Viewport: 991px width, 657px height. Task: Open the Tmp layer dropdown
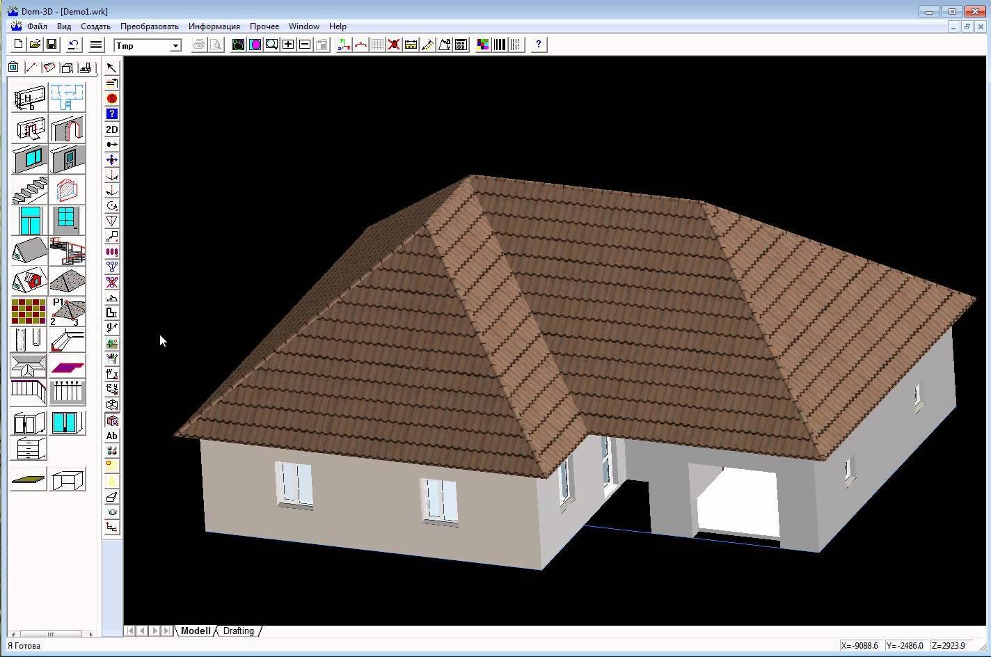coord(148,45)
